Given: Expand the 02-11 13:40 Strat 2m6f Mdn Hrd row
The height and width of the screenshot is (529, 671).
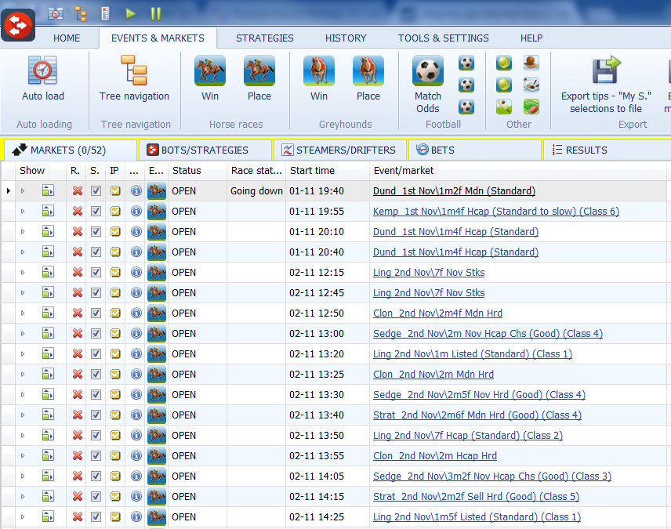Looking at the screenshot, I should click(23, 415).
